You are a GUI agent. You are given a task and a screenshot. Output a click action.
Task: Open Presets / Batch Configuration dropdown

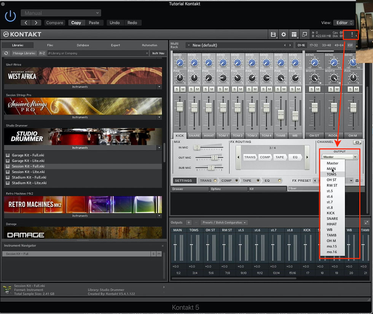click(224, 222)
